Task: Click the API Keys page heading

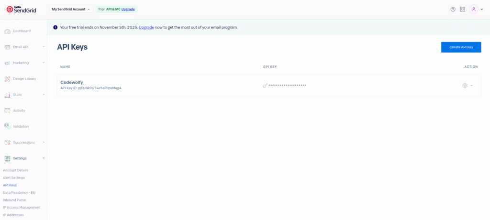Action: [72, 47]
